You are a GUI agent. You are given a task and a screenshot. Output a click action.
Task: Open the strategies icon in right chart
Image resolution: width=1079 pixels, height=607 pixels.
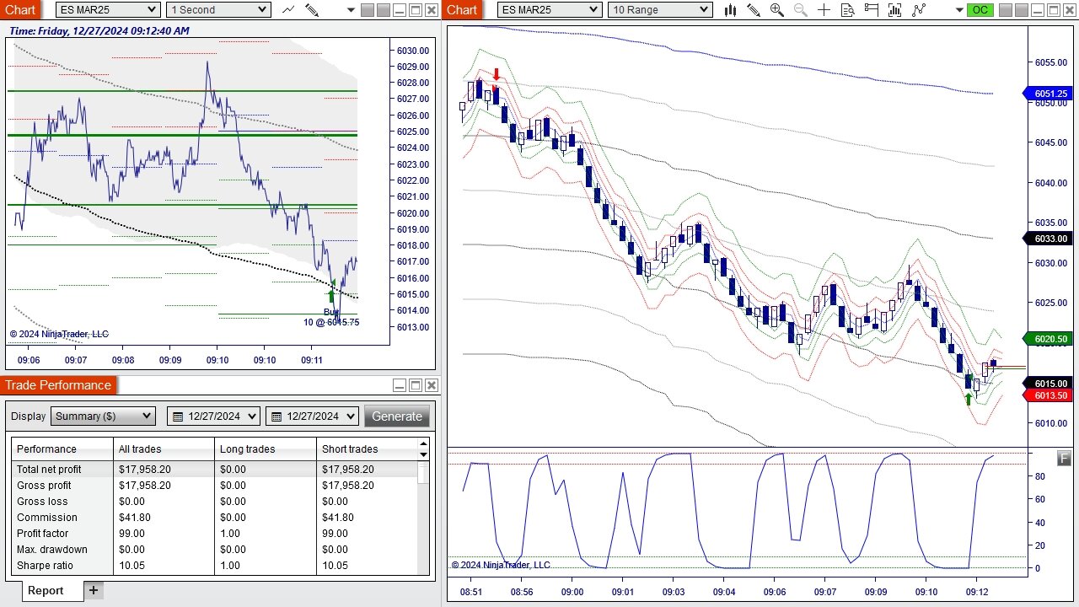point(919,10)
